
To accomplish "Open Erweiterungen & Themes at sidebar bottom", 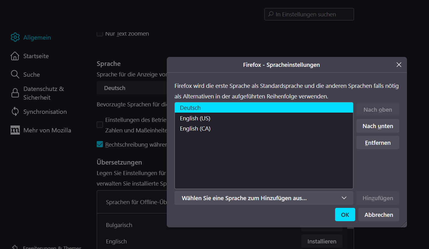I will [x=46, y=247].
